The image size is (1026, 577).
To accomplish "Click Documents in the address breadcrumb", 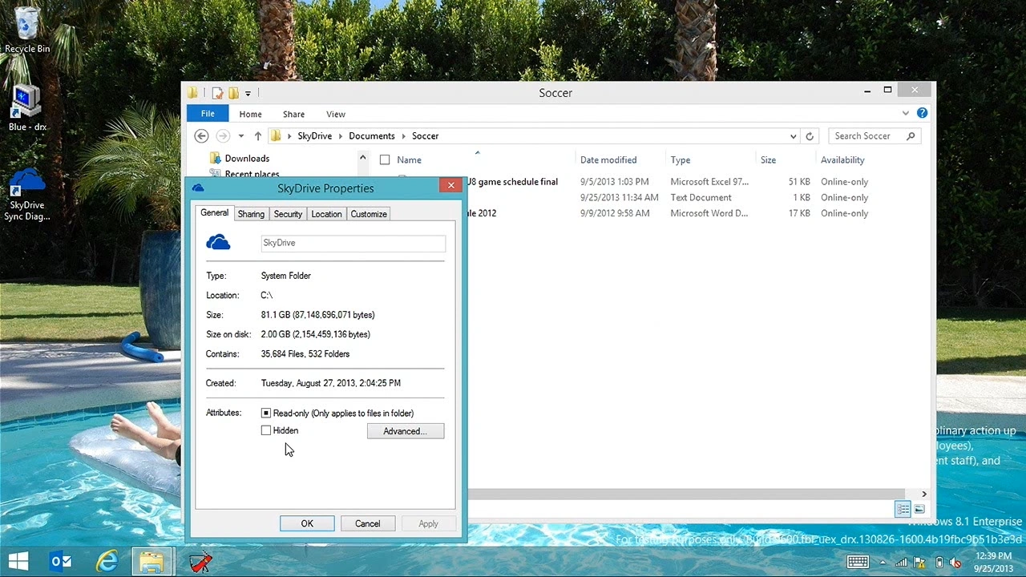I will click(372, 136).
